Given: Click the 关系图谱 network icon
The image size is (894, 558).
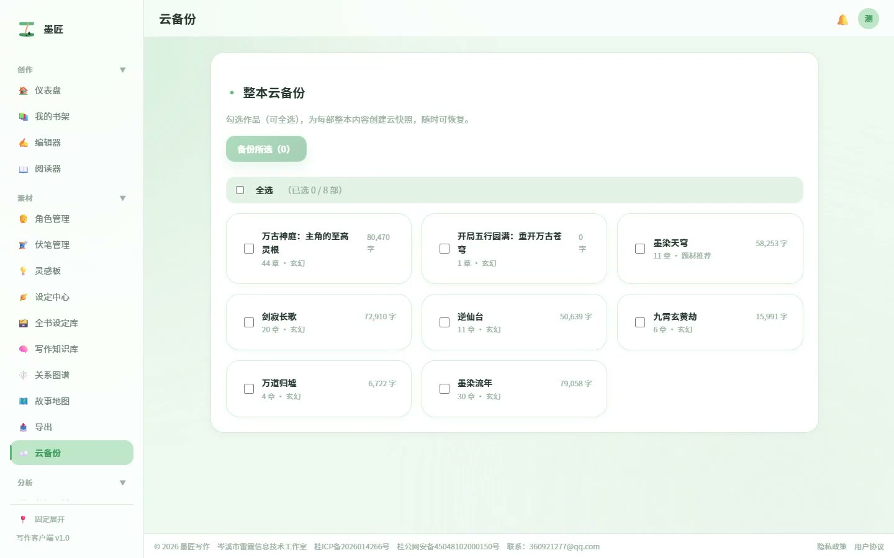Looking at the screenshot, I should [24, 375].
